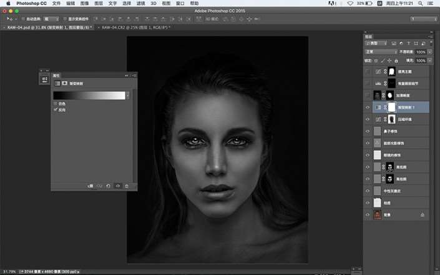Enable the 仿色 (Dither) checkbox
Viewport: 440px width, 275px height.
point(56,104)
